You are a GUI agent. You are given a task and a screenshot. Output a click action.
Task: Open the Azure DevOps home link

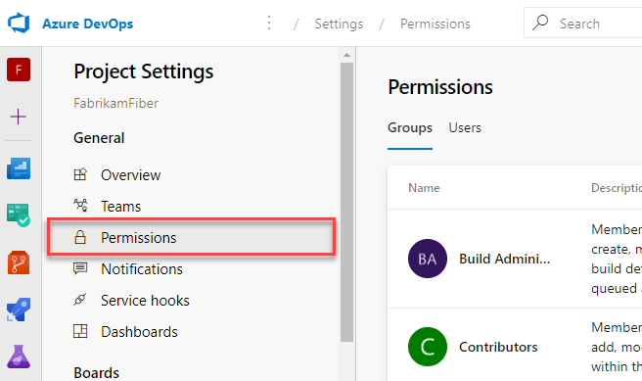pyautogui.click(x=88, y=24)
